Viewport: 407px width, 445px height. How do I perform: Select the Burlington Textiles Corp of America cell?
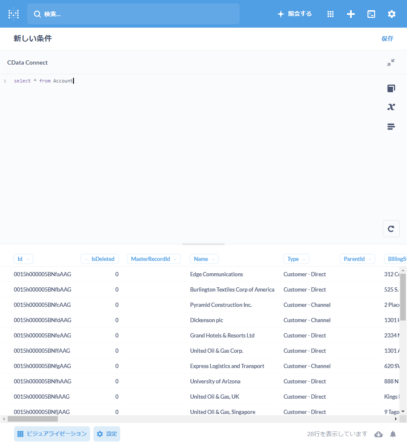(x=232, y=290)
